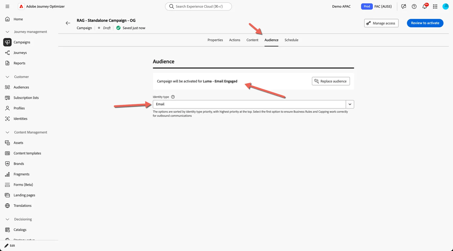Click 'Luma - Email Engaged' audience name

(220, 81)
